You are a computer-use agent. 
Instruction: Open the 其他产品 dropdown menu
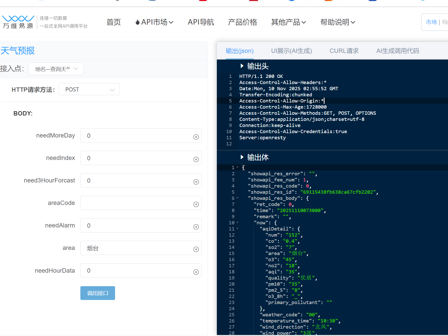click(289, 22)
